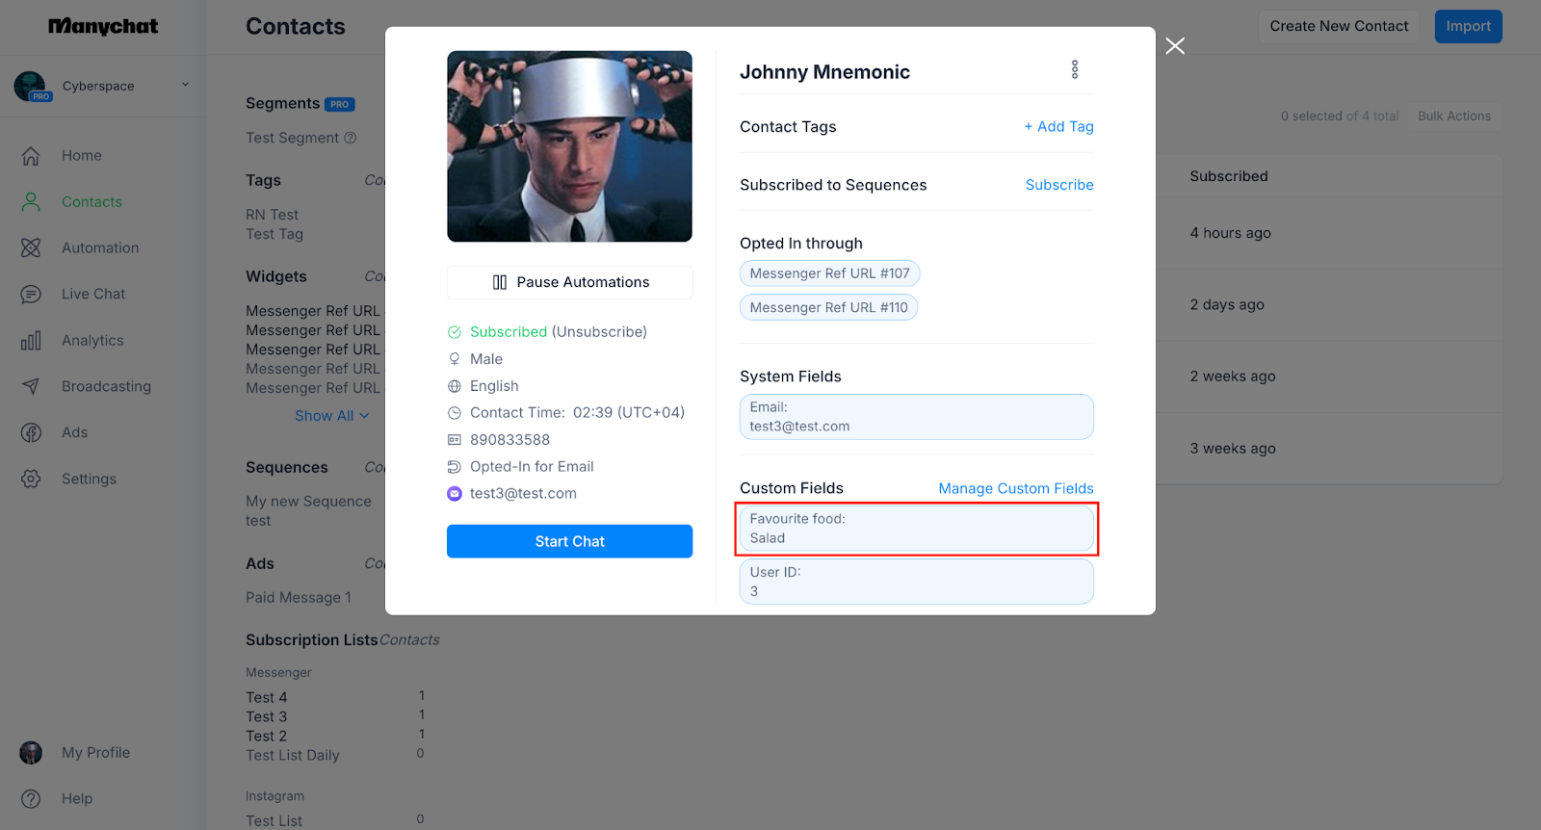
Task: Click the Unsubscribe link for this contact
Action: 599,332
